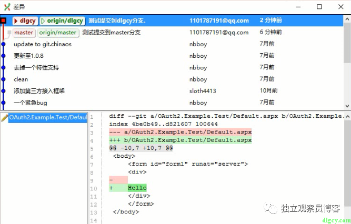Close the 差异 window
Image resolution: width=351 pixels, height=224 pixels.
(x=340, y=7)
